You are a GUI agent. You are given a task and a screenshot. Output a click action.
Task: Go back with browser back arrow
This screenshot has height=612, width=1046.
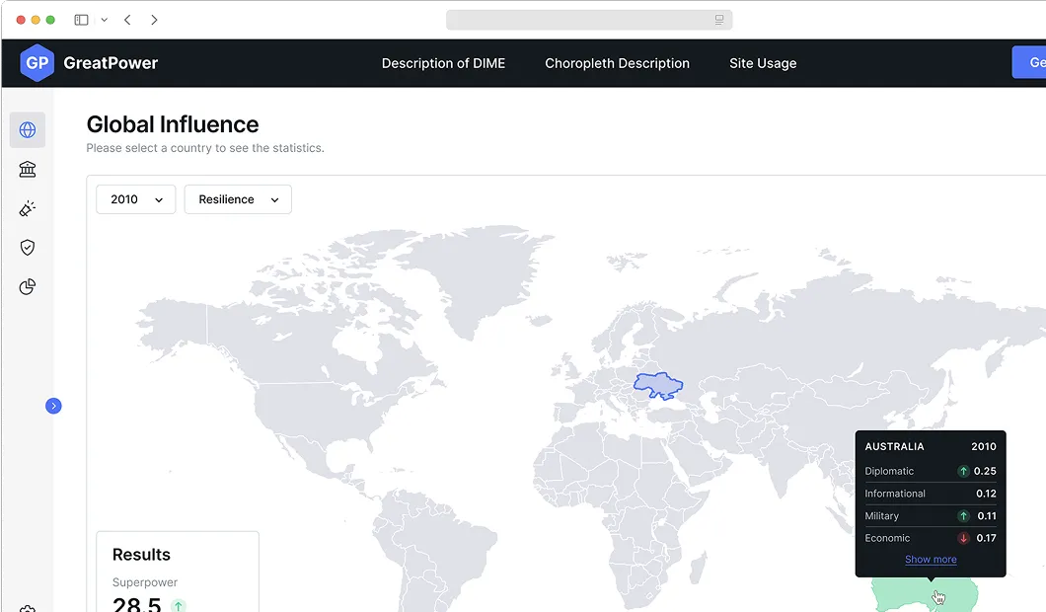point(127,20)
